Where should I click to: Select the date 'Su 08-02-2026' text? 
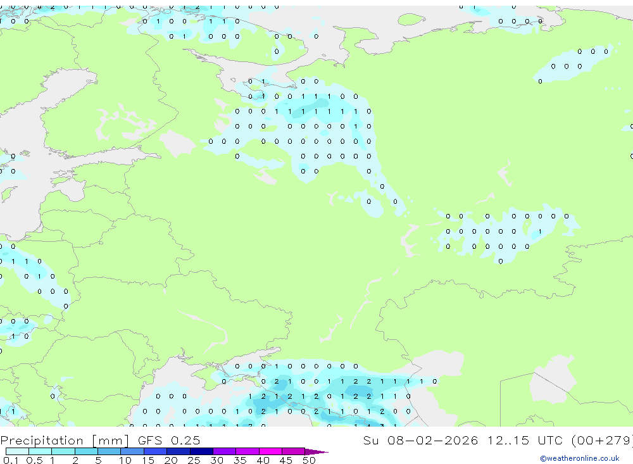point(420,440)
